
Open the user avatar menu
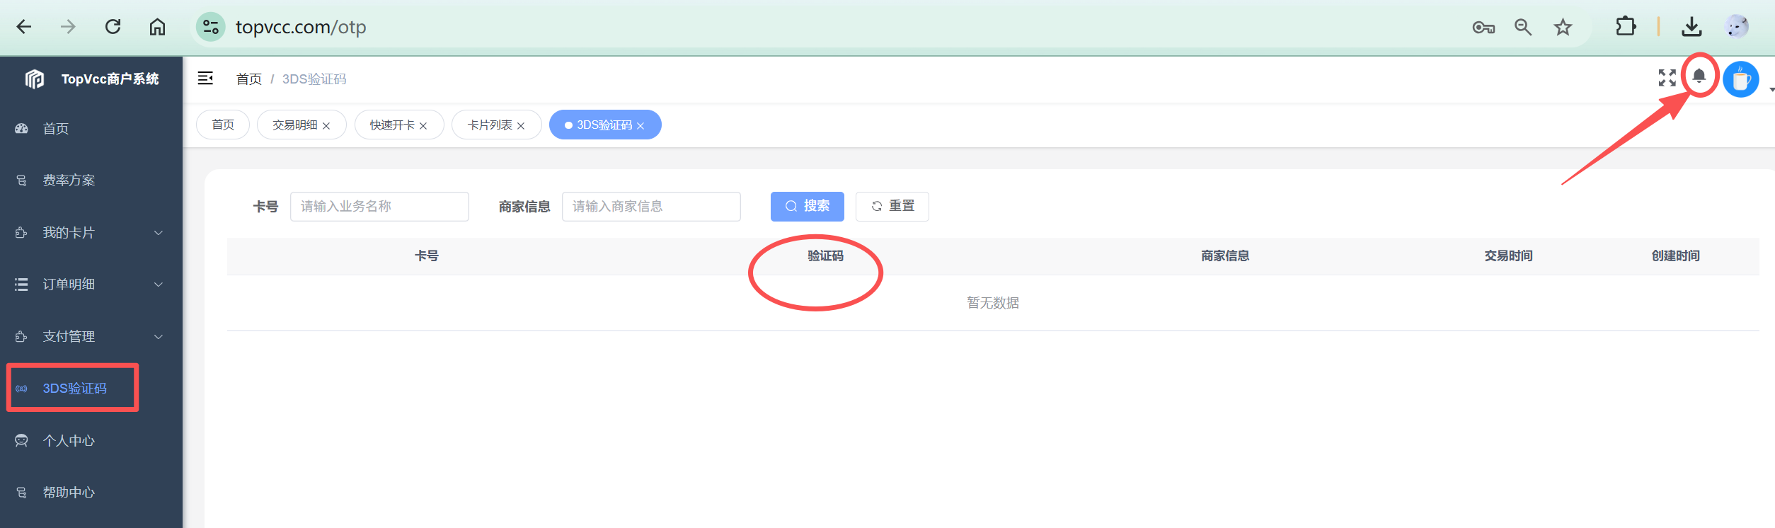pyautogui.click(x=1740, y=79)
